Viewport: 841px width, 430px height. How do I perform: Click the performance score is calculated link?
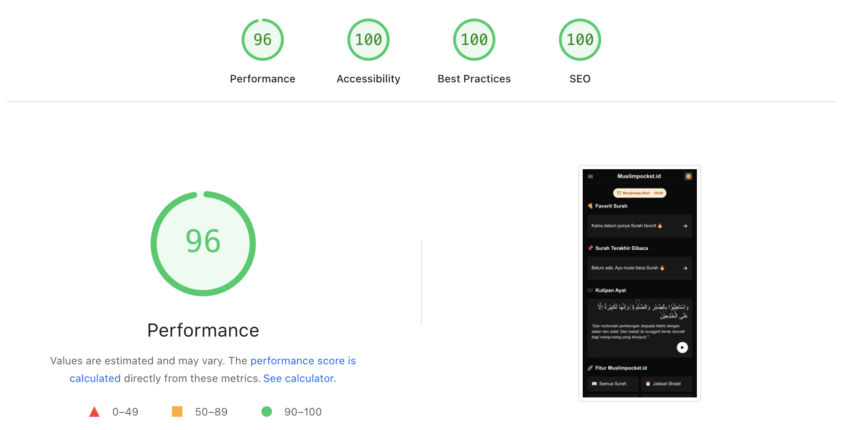coord(303,360)
